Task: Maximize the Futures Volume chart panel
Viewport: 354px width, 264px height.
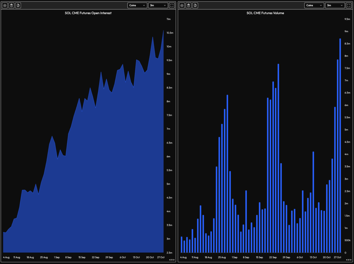Action: point(349,5)
